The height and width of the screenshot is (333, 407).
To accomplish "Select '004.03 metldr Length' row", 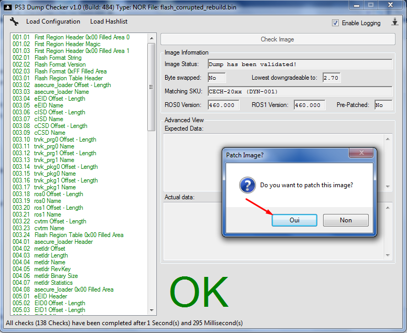I will click(x=40, y=255).
